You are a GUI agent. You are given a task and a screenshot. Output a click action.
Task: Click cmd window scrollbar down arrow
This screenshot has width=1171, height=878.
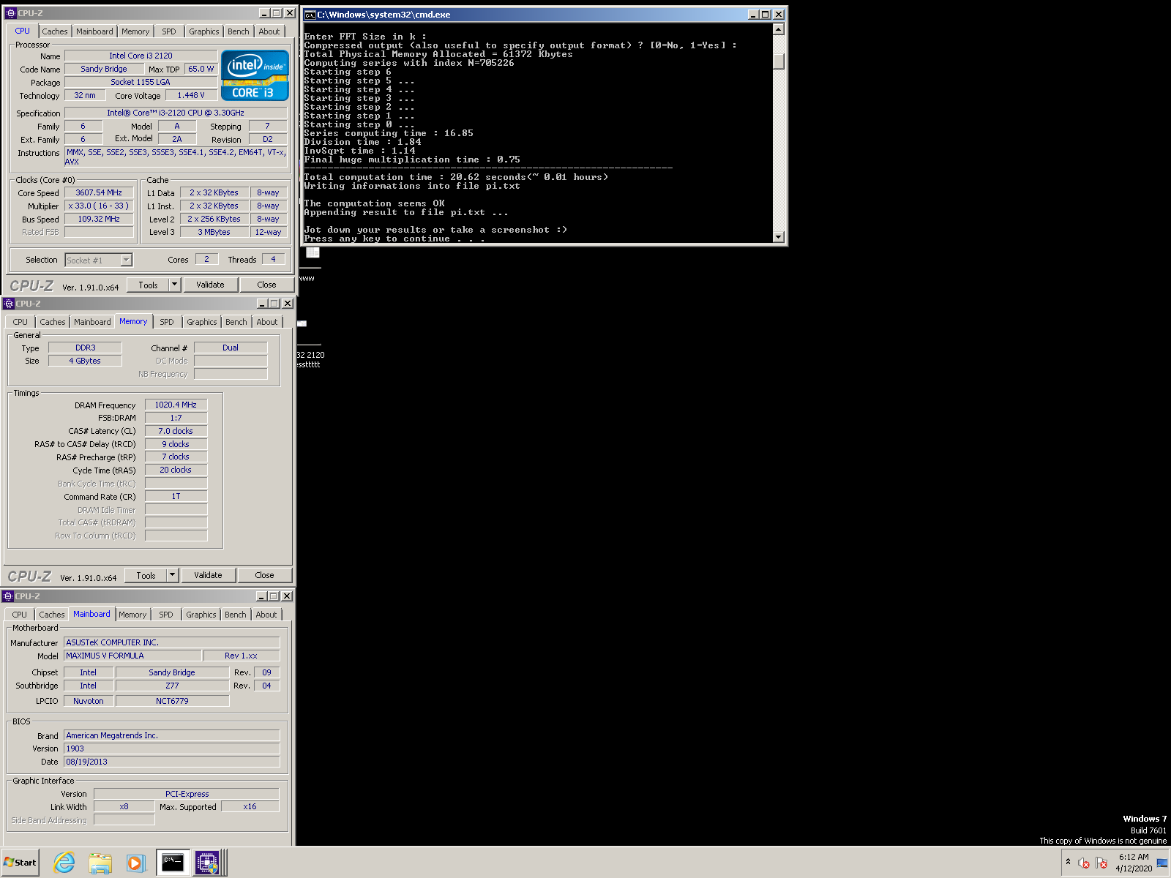pyautogui.click(x=779, y=237)
